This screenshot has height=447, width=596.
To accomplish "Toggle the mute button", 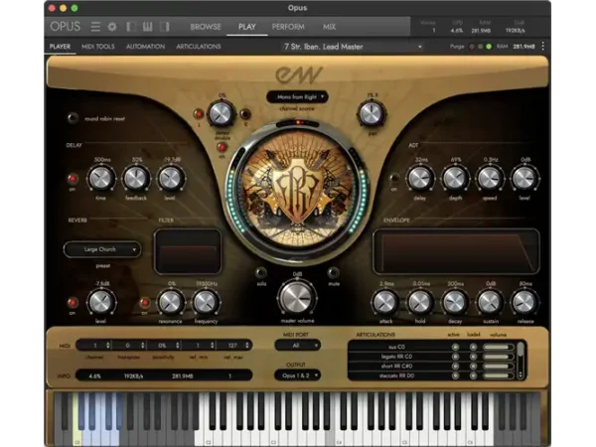I will click(334, 272).
